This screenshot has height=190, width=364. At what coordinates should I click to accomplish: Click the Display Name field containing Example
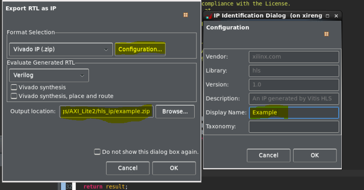(x=294, y=112)
